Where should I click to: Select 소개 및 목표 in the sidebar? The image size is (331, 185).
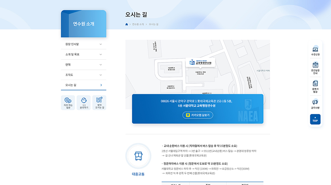tap(84, 55)
